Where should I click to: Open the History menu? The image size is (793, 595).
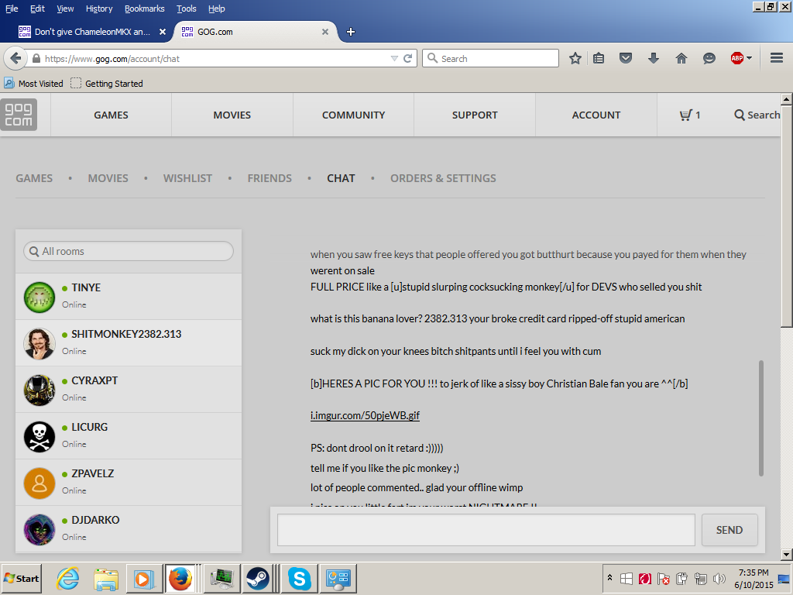coord(99,9)
